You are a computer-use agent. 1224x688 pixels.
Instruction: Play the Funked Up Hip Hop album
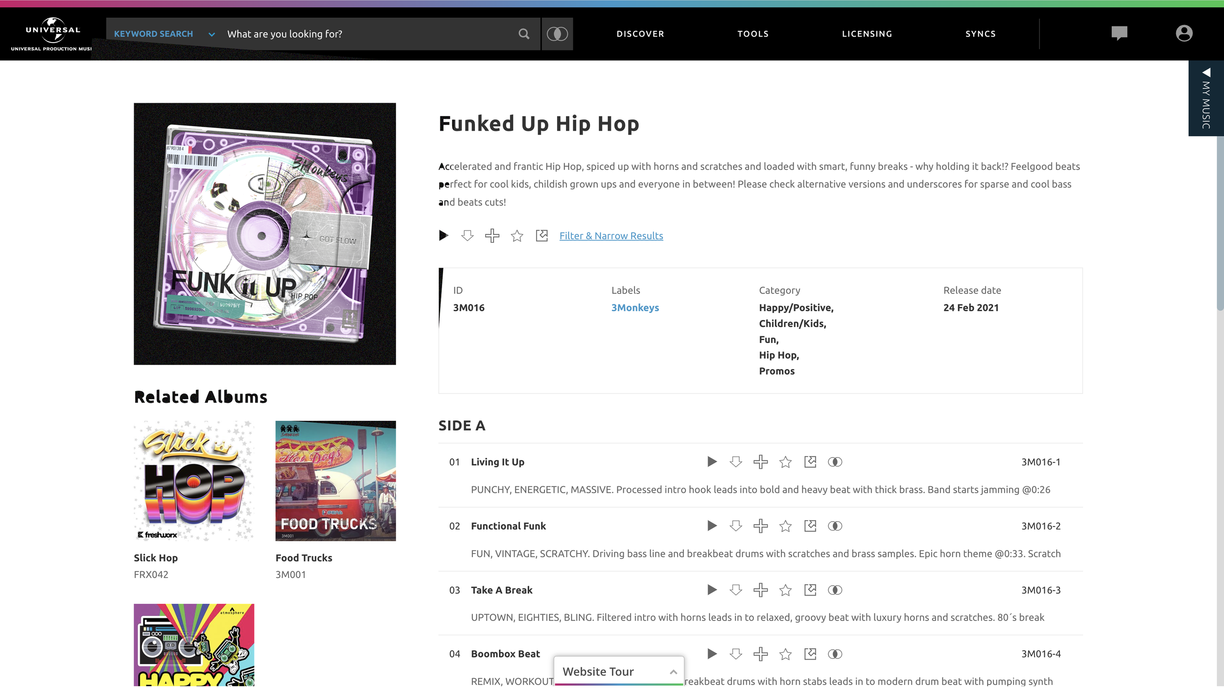click(444, 235)
